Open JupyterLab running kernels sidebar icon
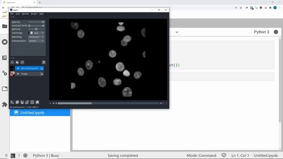The image size is (283, 159). (x=5, y=42)
